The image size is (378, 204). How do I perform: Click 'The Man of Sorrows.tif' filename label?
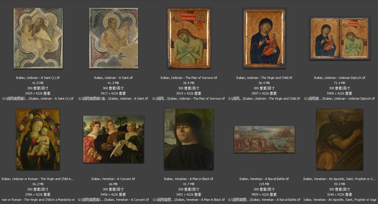click(x=189, y=78)
